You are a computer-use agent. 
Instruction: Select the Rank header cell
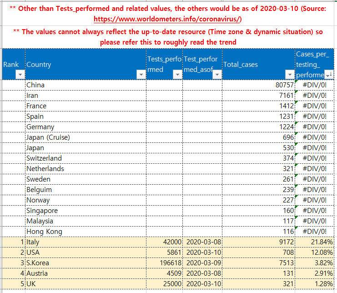click(14, 64)
